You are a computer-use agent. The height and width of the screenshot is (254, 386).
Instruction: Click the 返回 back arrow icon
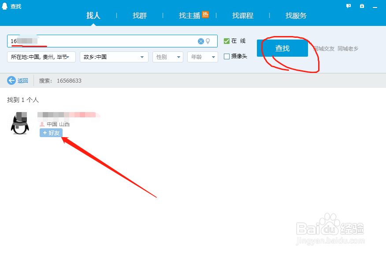click(11, 80)
